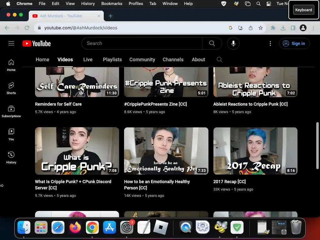
Task: Open the Bookmarks menu
Action: pos(112,3)
